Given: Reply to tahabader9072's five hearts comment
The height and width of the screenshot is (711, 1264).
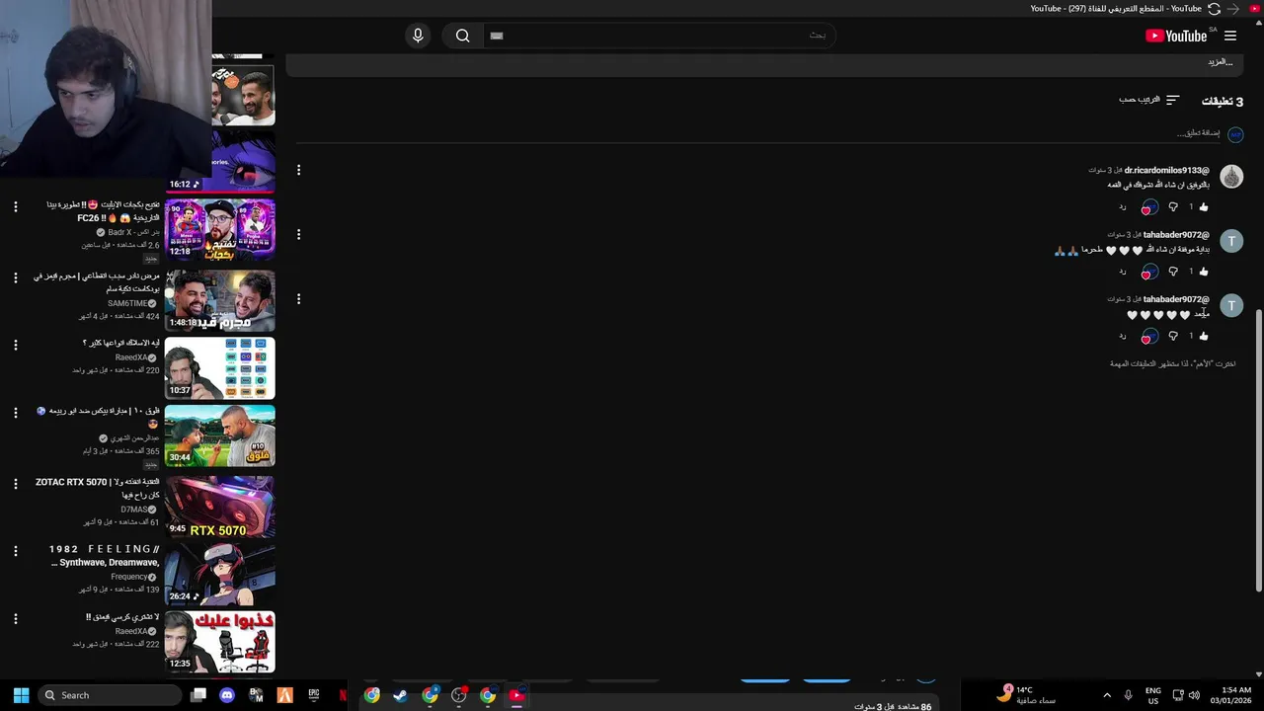Looking at the screenshot, I should [x=1123, y=336].
